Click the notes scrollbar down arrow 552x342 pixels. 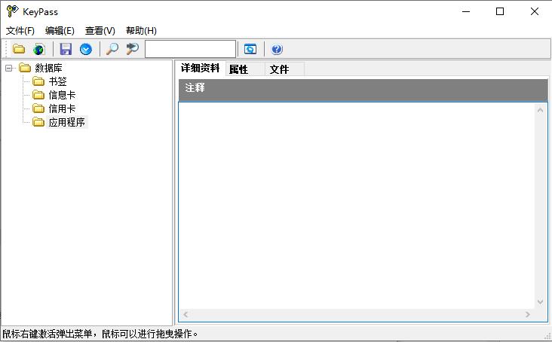click(x=541, y=302)
